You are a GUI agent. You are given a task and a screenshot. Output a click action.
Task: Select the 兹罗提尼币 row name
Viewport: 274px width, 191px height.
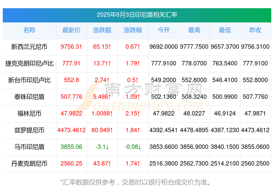(x=29, y=130)
